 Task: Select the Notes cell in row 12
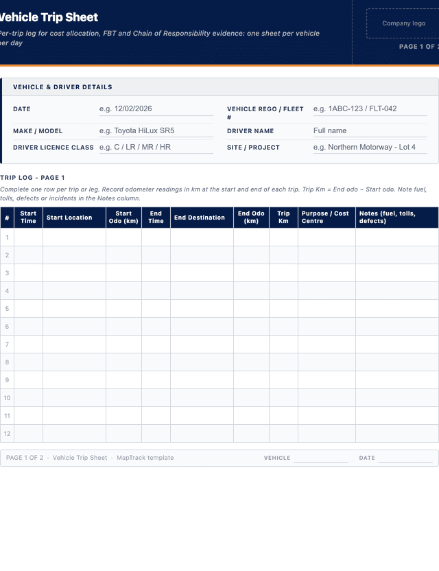coord(396,433)
